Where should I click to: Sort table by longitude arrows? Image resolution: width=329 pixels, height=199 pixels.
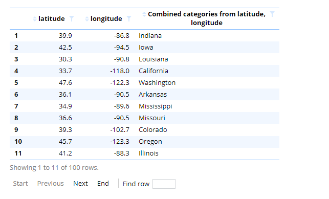[86, 19]
